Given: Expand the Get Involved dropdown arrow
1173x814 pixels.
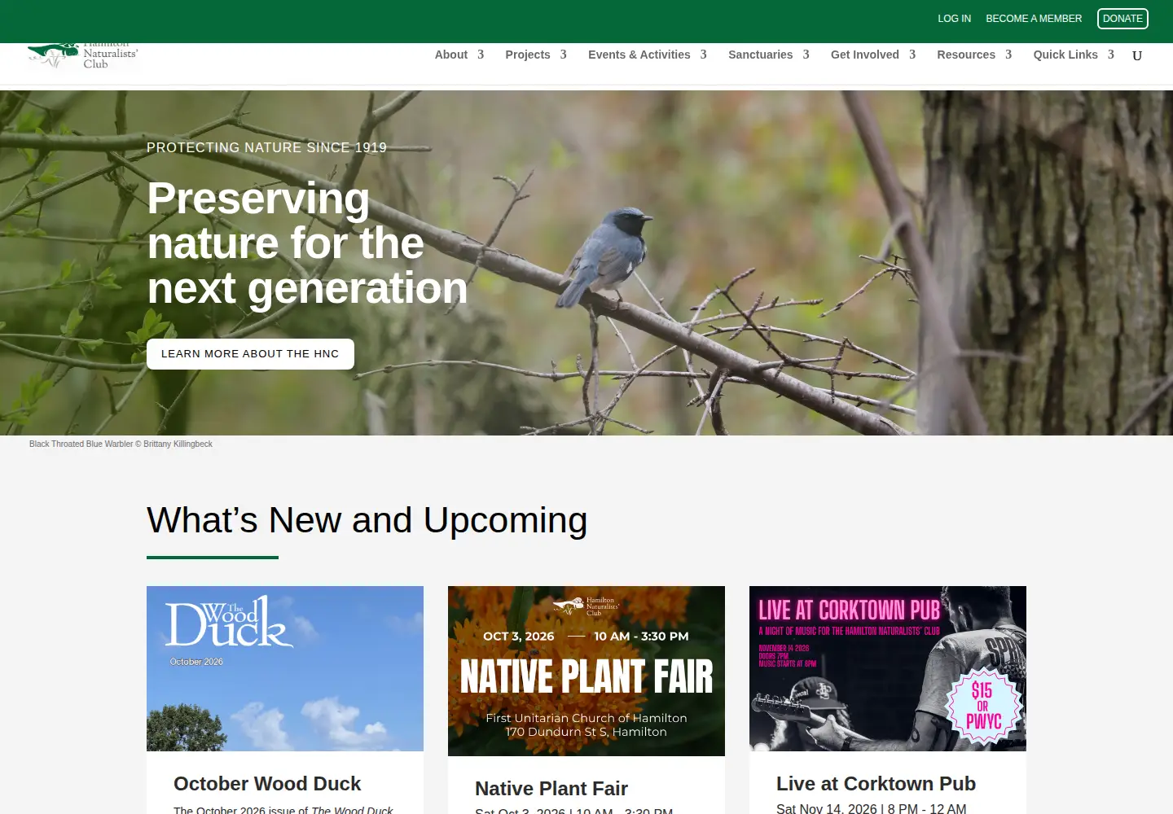Looking at the screenshot, I should [x=912, y=55].
